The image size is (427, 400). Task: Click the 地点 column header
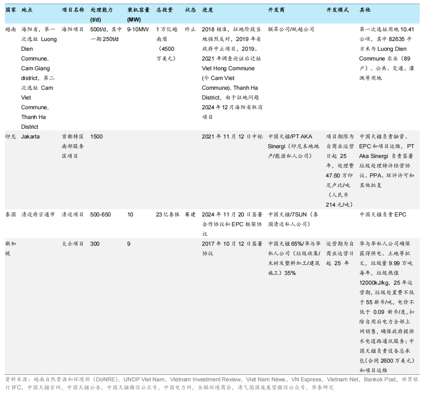(x=27, y=10)
